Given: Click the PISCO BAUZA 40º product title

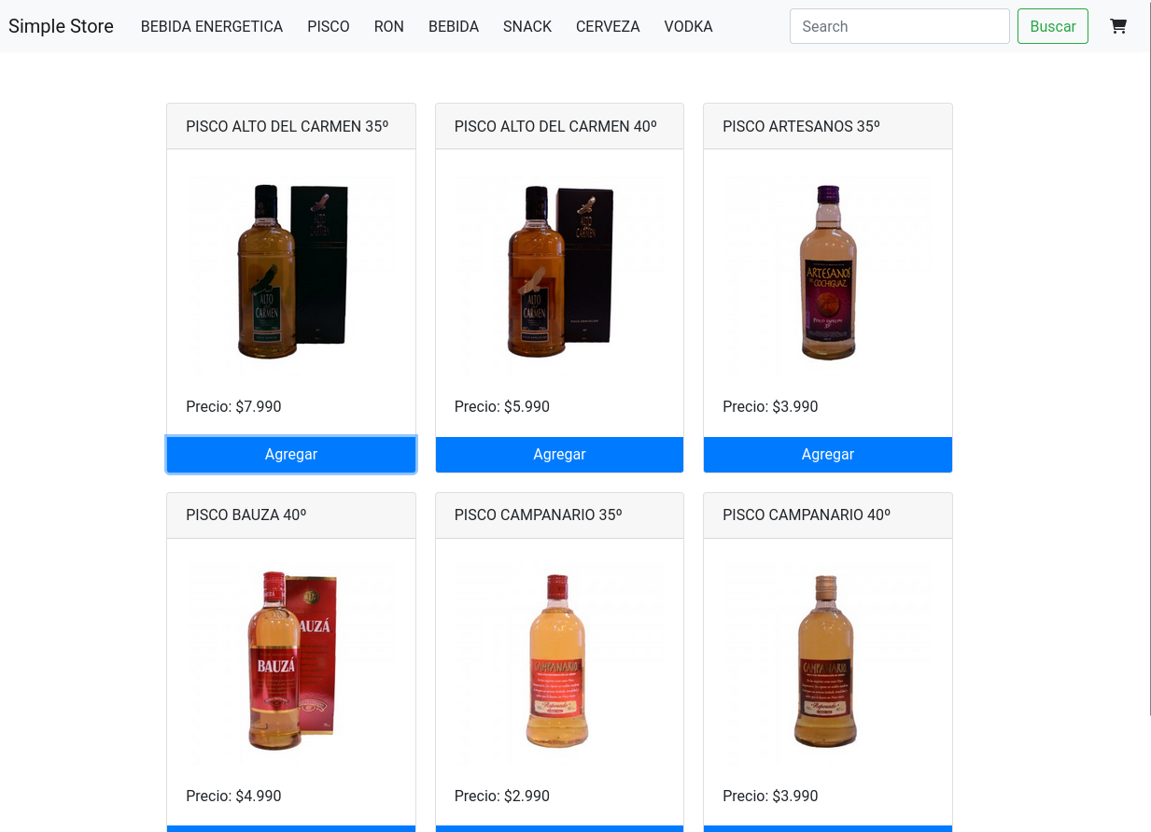Looking at the screenshot, I should pyautogui.click(x=246, y=515).
